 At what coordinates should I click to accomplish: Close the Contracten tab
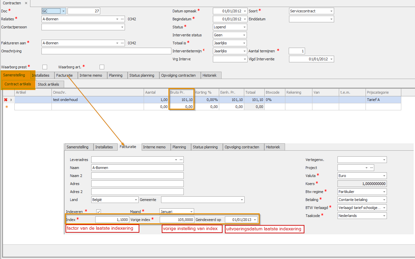[x=26, y=3]
